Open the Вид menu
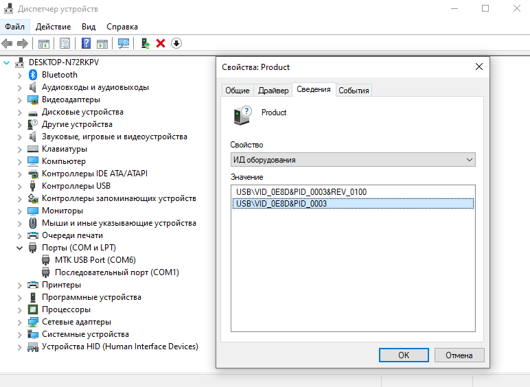 pos(89,27)
